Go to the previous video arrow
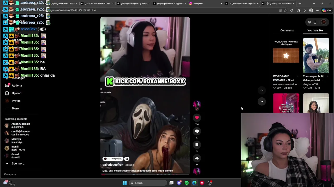 click(x=262, y=90)
